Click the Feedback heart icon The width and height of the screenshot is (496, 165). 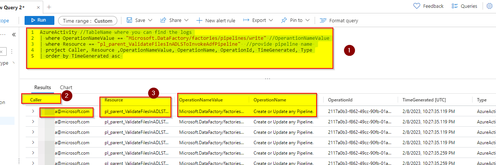click(x=417, y=6)
